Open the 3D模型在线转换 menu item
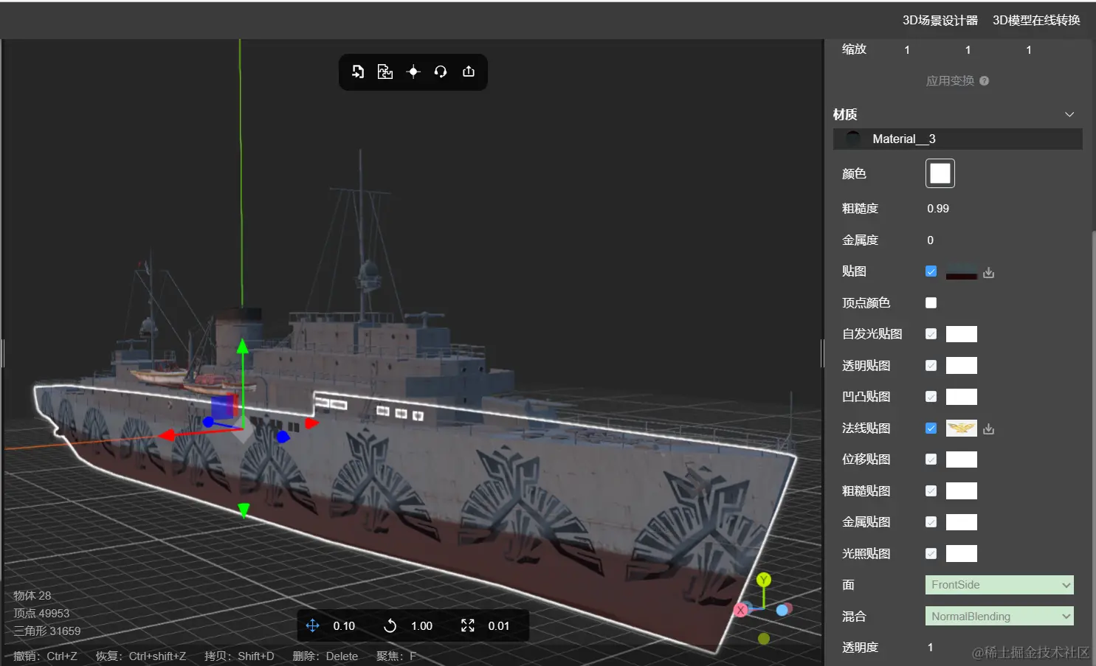 tap(1036, 20)
